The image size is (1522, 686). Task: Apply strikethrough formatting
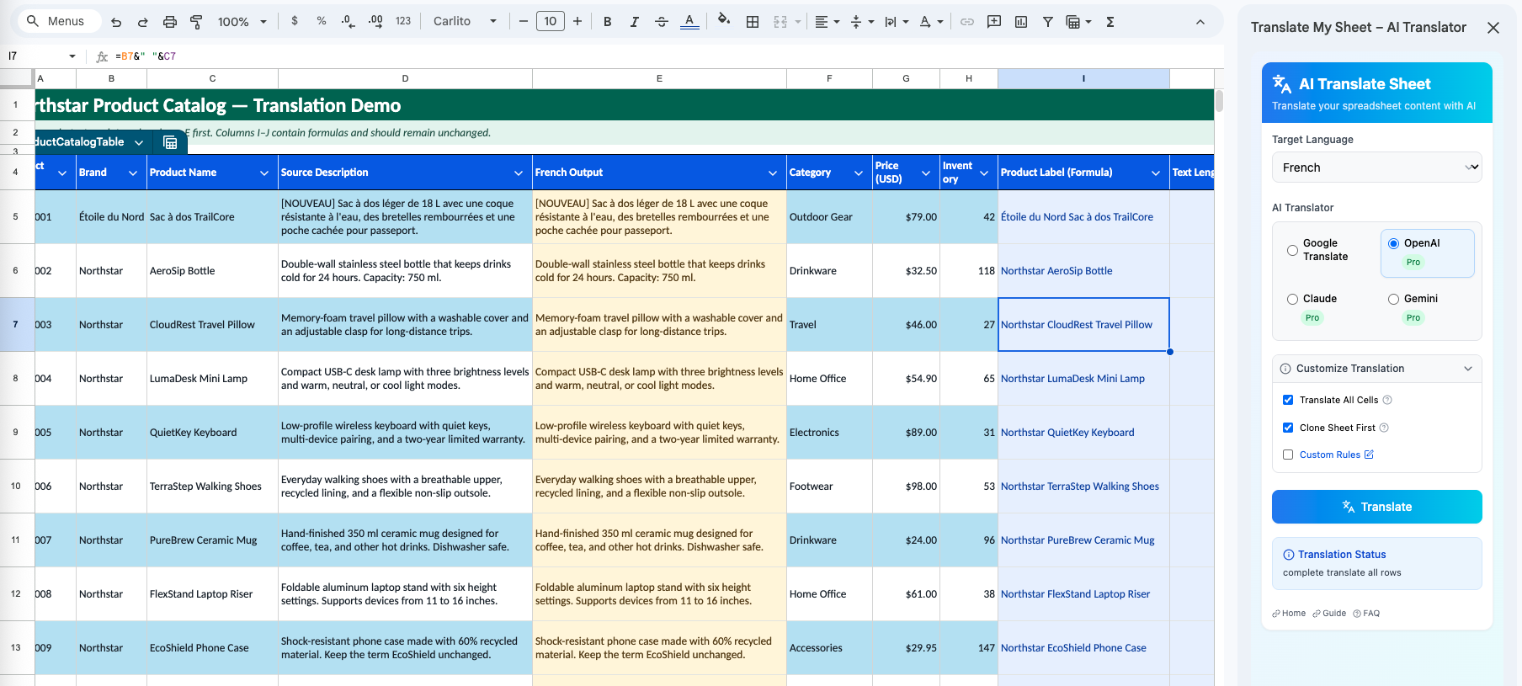point(662,22)
